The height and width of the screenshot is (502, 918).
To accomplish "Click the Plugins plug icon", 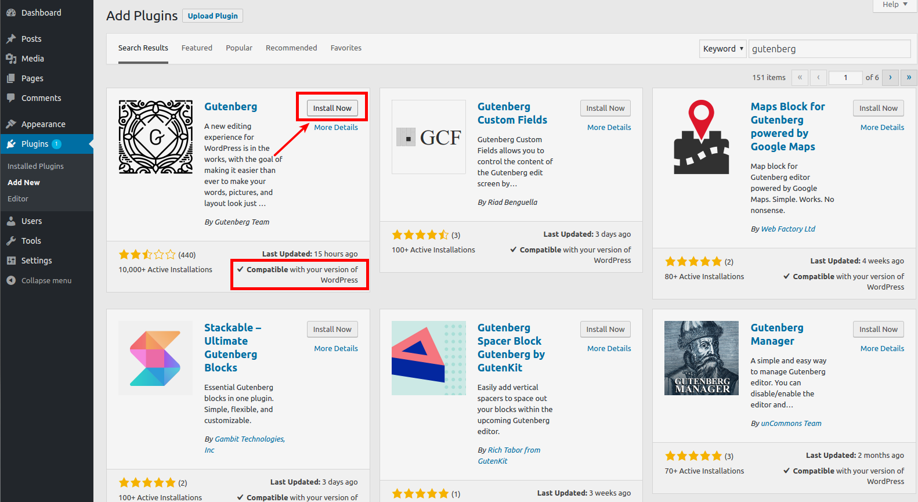I will tap(11, 144).
